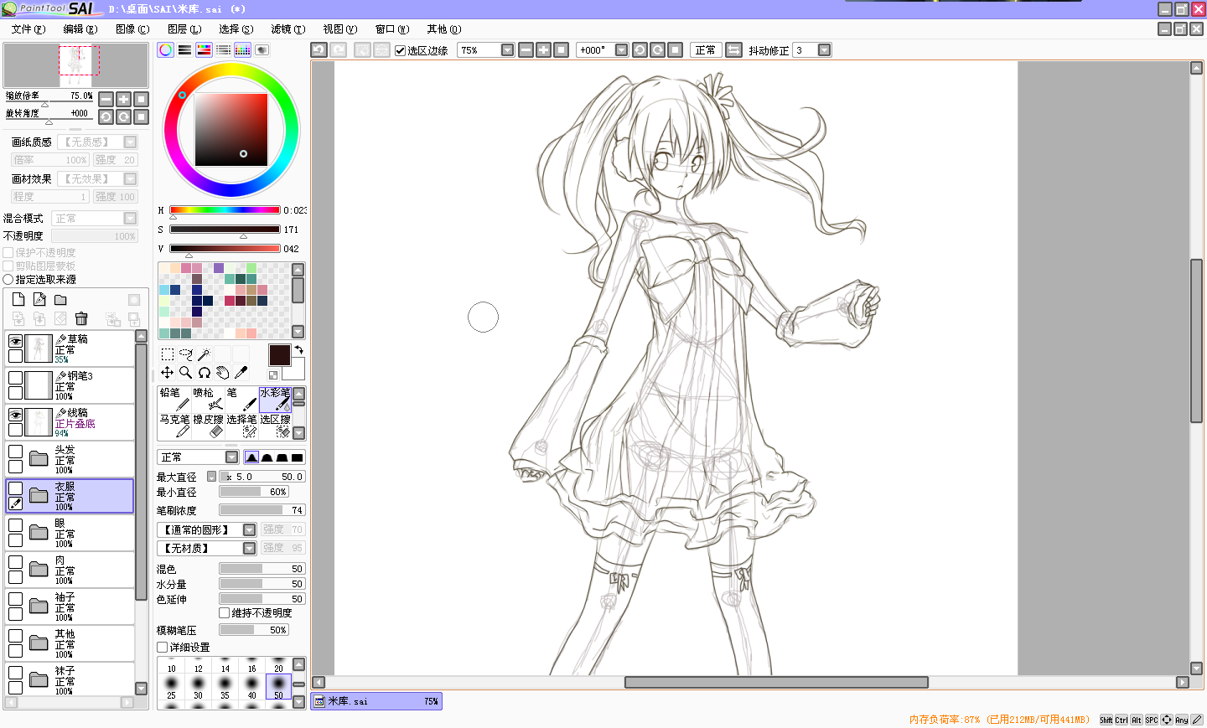Choose the eyedropper color picker tool
Image resolution: width=1207 pixels, height=728 pixels.
coord(241,373)
